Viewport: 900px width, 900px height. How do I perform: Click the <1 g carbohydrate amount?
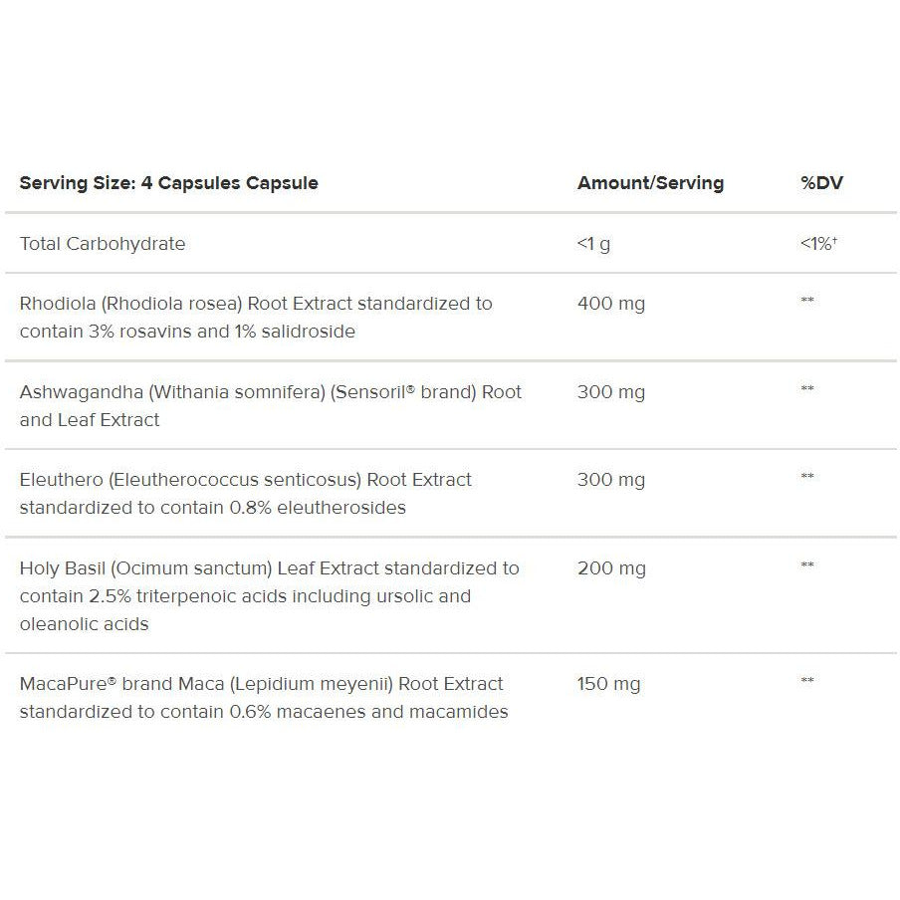tap(593, 244)
